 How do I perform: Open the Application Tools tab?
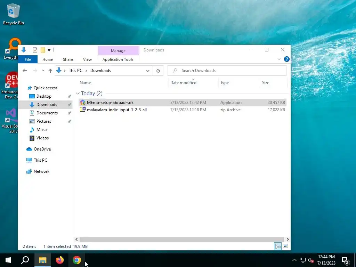point(118,59)
